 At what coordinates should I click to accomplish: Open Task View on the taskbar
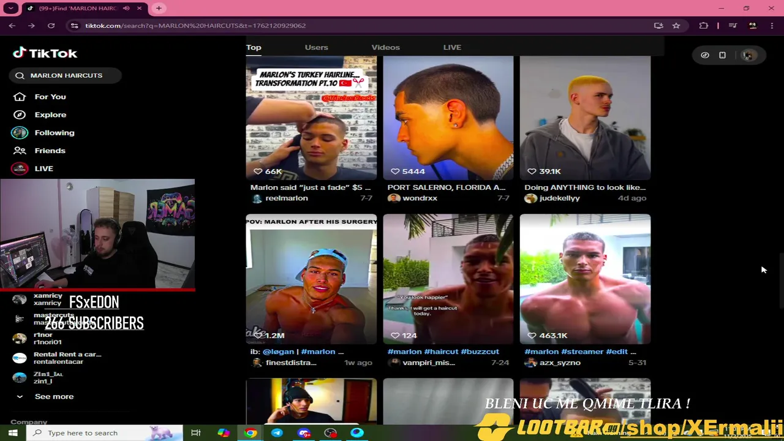point(196,433)
